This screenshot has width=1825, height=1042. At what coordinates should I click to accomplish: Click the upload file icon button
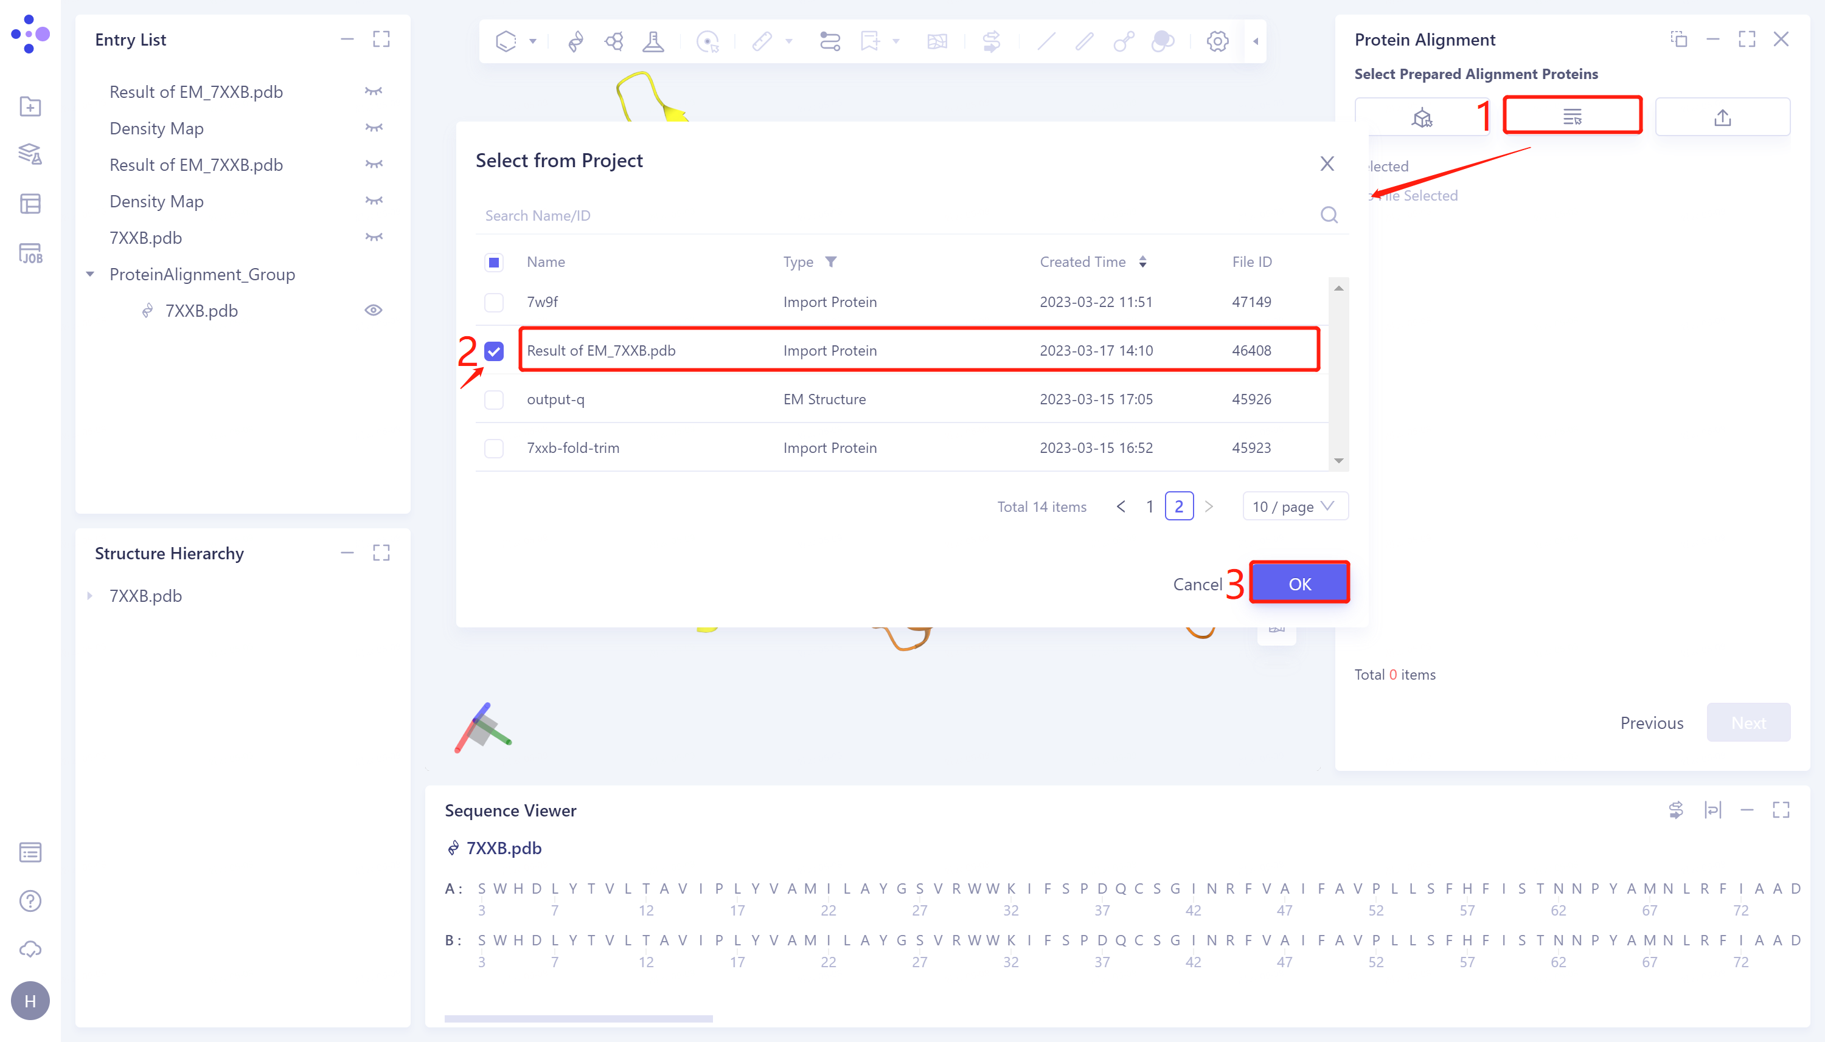tap(1722, 117)
